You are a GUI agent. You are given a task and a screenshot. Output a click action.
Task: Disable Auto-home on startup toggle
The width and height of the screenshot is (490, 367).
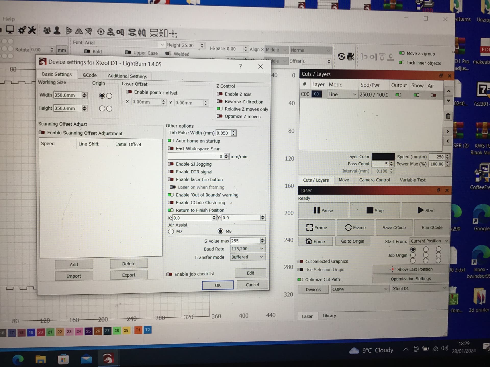(170, 141)
